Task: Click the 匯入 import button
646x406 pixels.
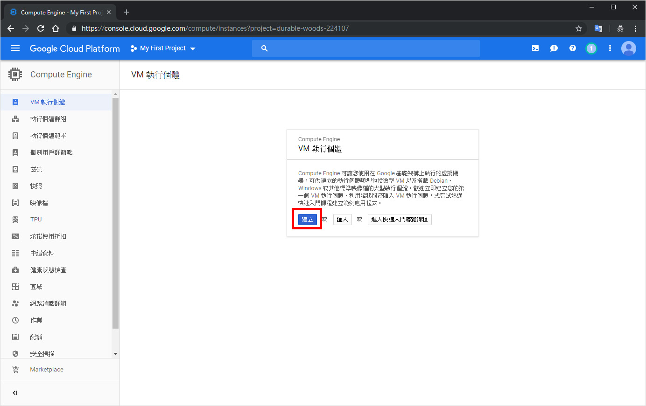Action: click(343, 220)
